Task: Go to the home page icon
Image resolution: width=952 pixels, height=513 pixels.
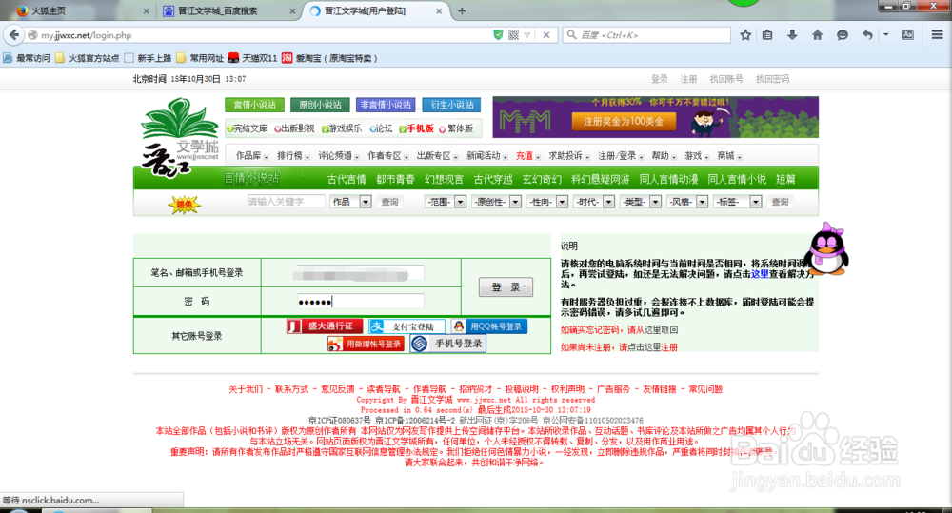Action: (x=817, y=35)
